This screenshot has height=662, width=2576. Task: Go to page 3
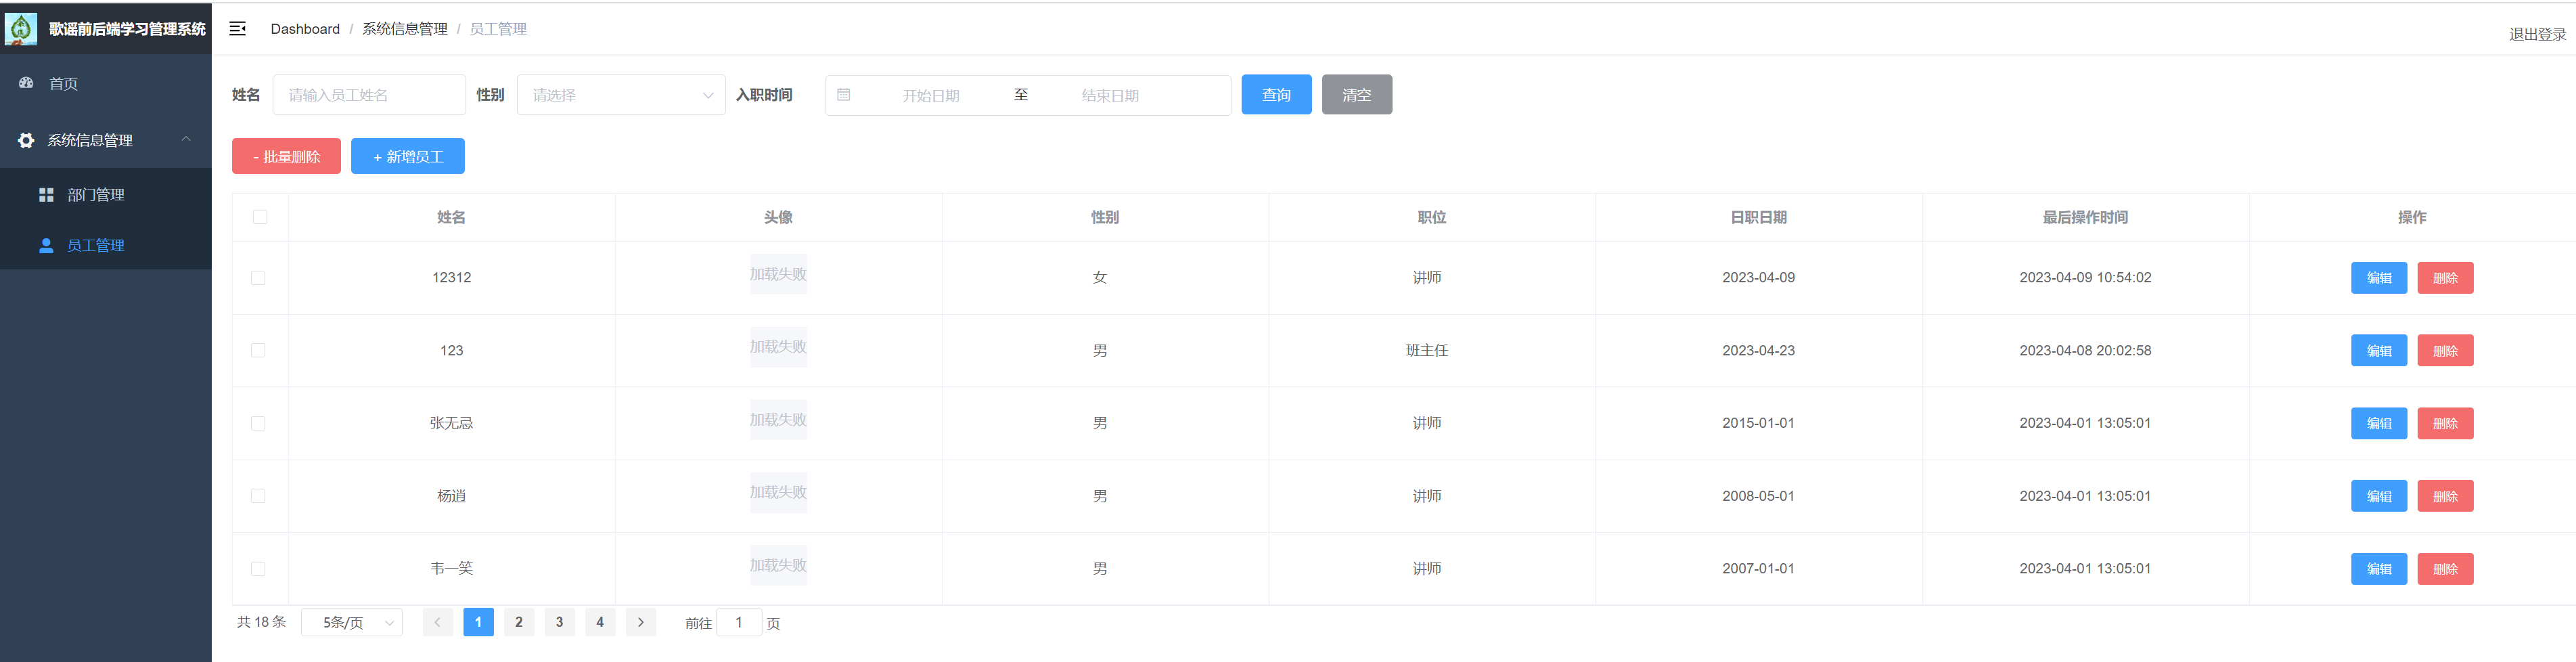[x=559, y=622]
